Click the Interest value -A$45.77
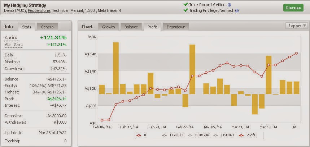Viewport: 310px width, 147px height. point(58,105)
